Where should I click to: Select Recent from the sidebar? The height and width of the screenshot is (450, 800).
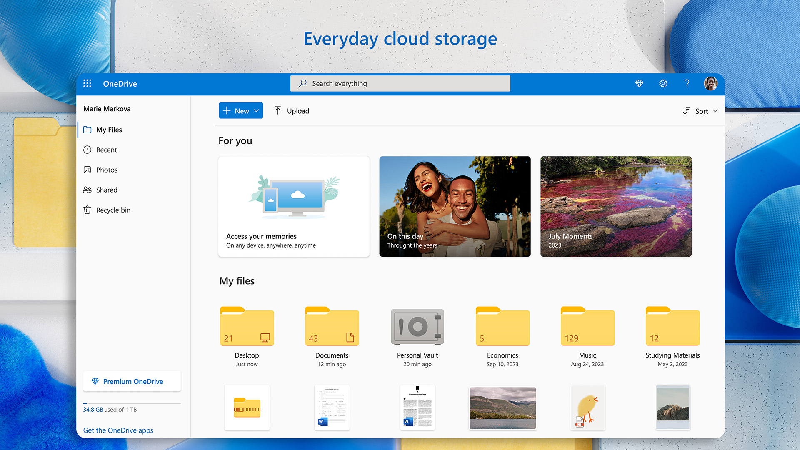pyautogui.click(x=107, y=150)
